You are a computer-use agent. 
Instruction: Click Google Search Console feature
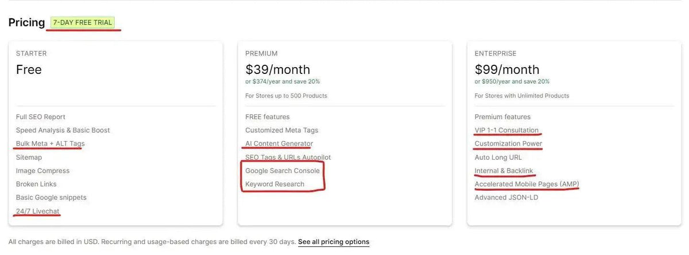(x=282, y=171)
